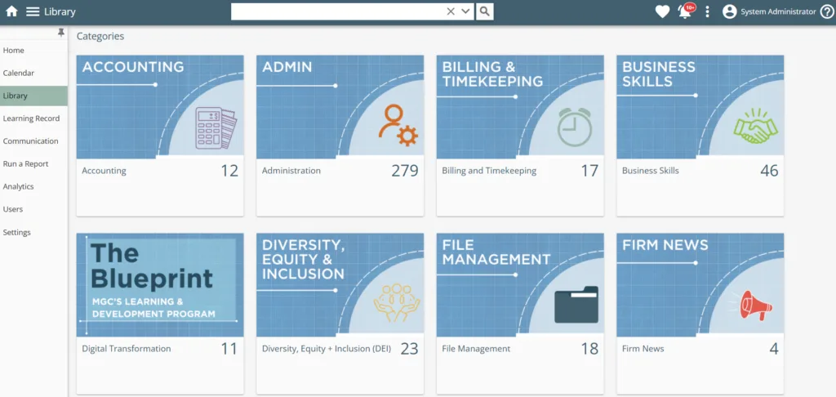This screenshot has width=836, height=397.
Task: Open help via the question mark icon
Action: click(826, 11)
